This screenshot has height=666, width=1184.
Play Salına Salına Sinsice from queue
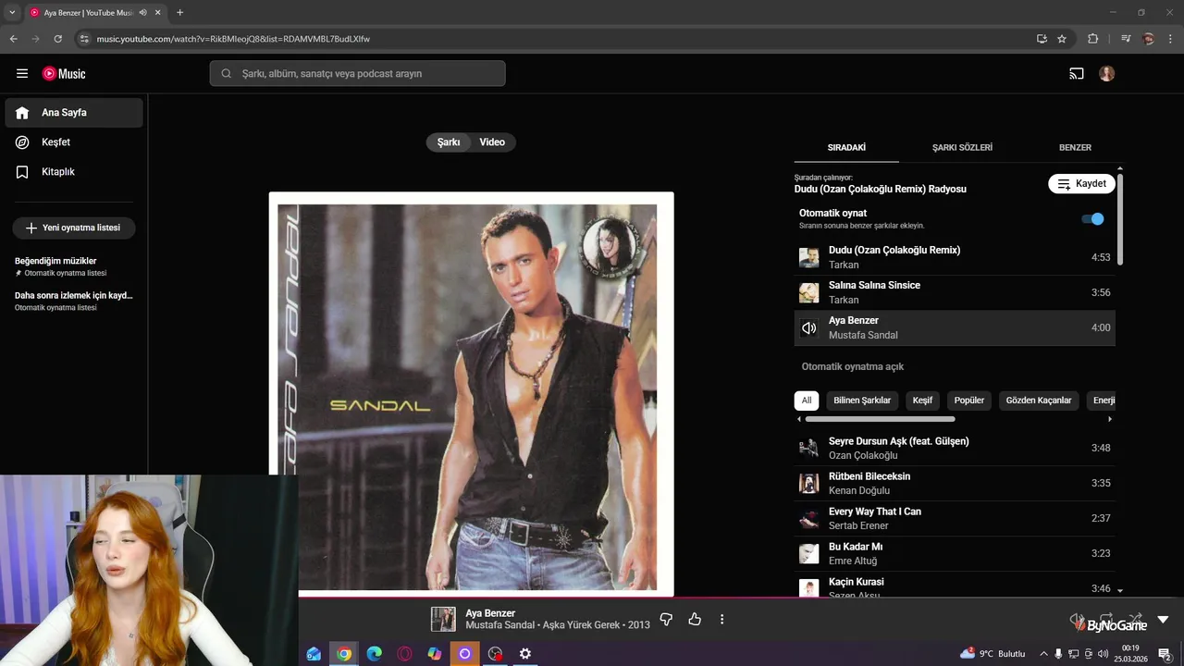[x=955, y=292]
